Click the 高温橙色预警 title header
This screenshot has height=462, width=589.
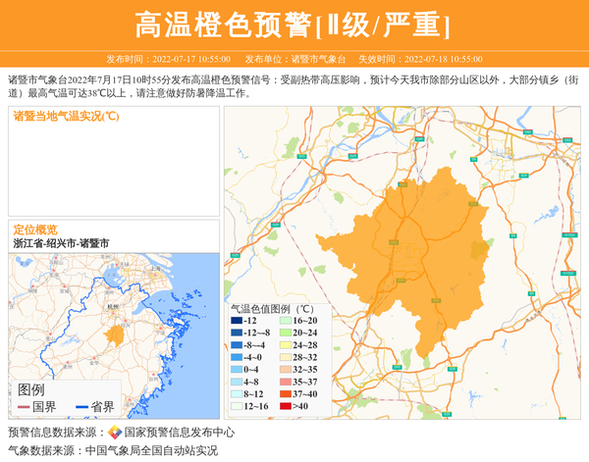(x=294, y=25)
